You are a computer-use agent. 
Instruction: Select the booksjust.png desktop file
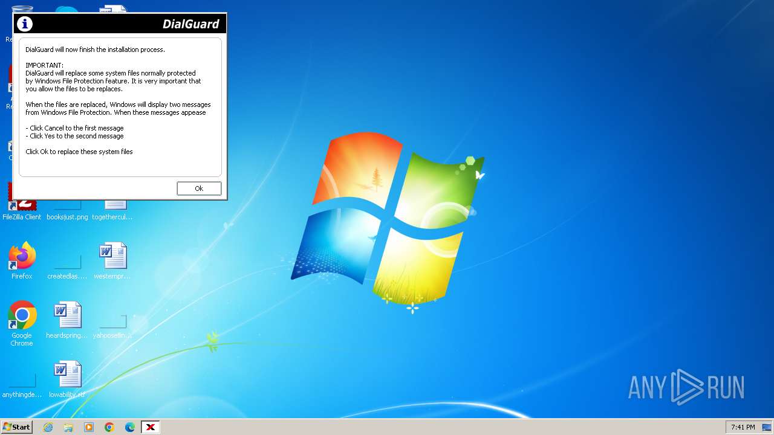point(67,210)
